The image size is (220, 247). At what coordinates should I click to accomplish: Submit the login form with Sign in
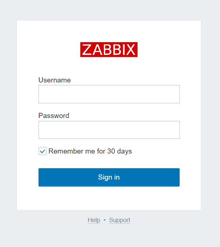tap(109, 177)
